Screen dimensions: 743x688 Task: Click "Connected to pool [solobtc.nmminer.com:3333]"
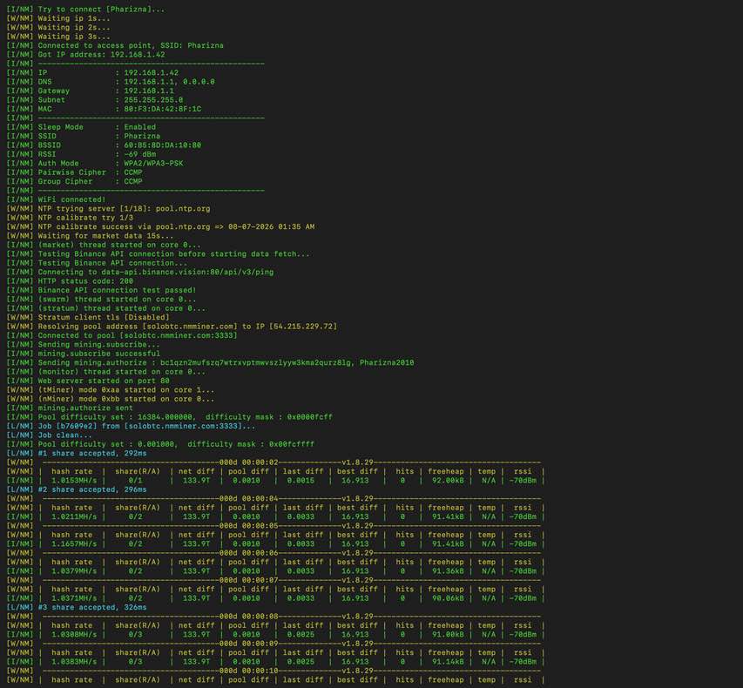[x=138, y=335]
